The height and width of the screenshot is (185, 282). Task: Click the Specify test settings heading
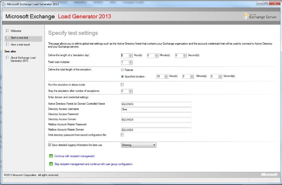pos(73,33)
